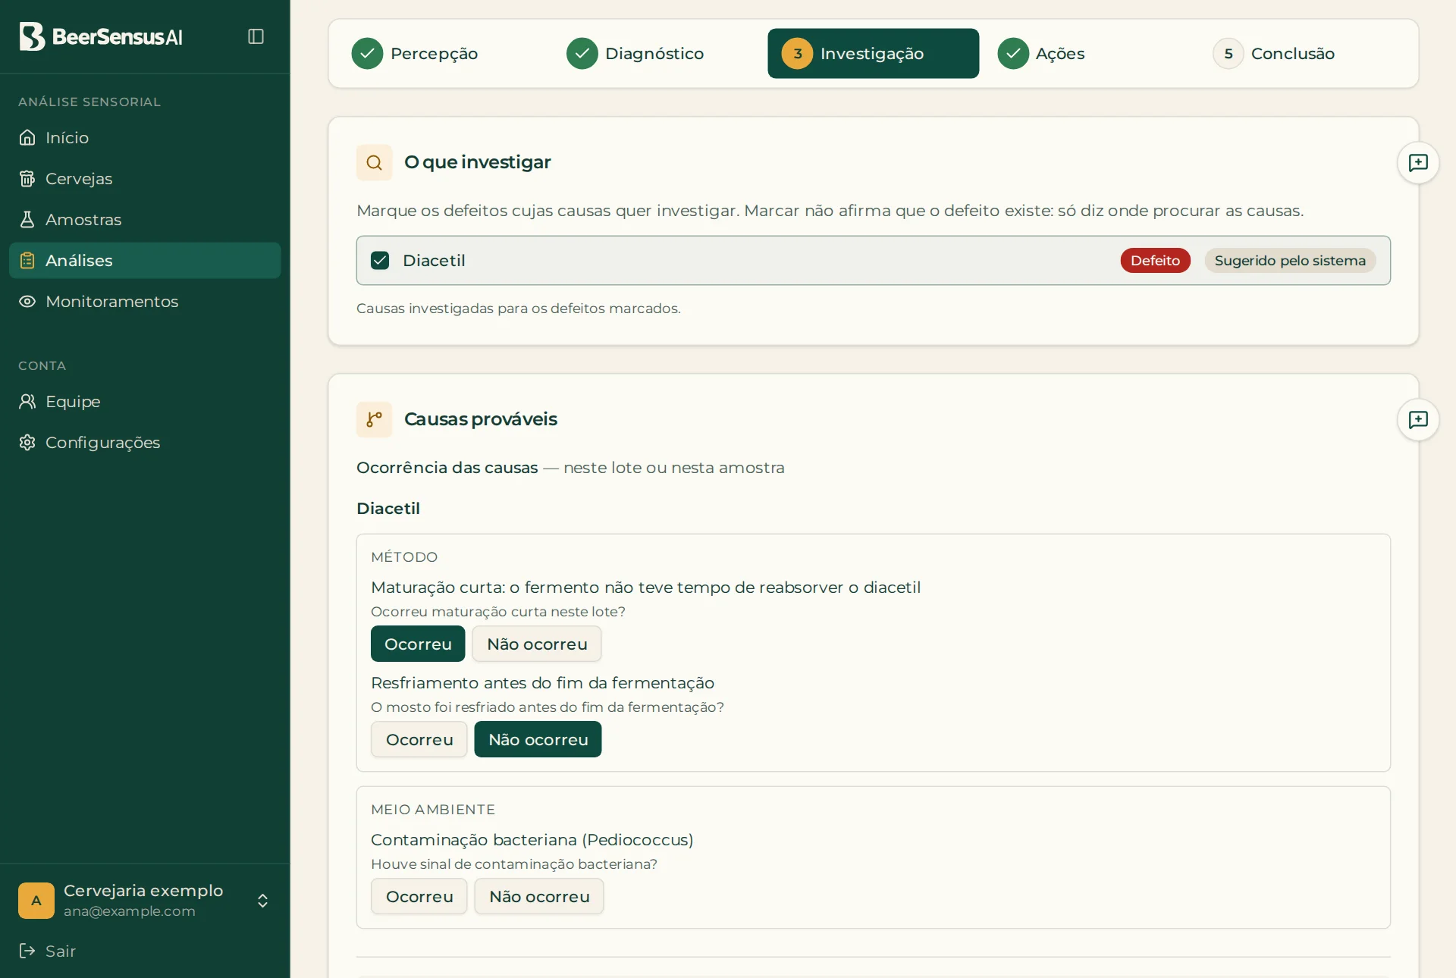Click the Cervejas beer mug icon
1456x978 pixels.
[27, 178]
